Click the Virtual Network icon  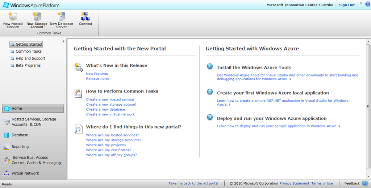(7, 173)
